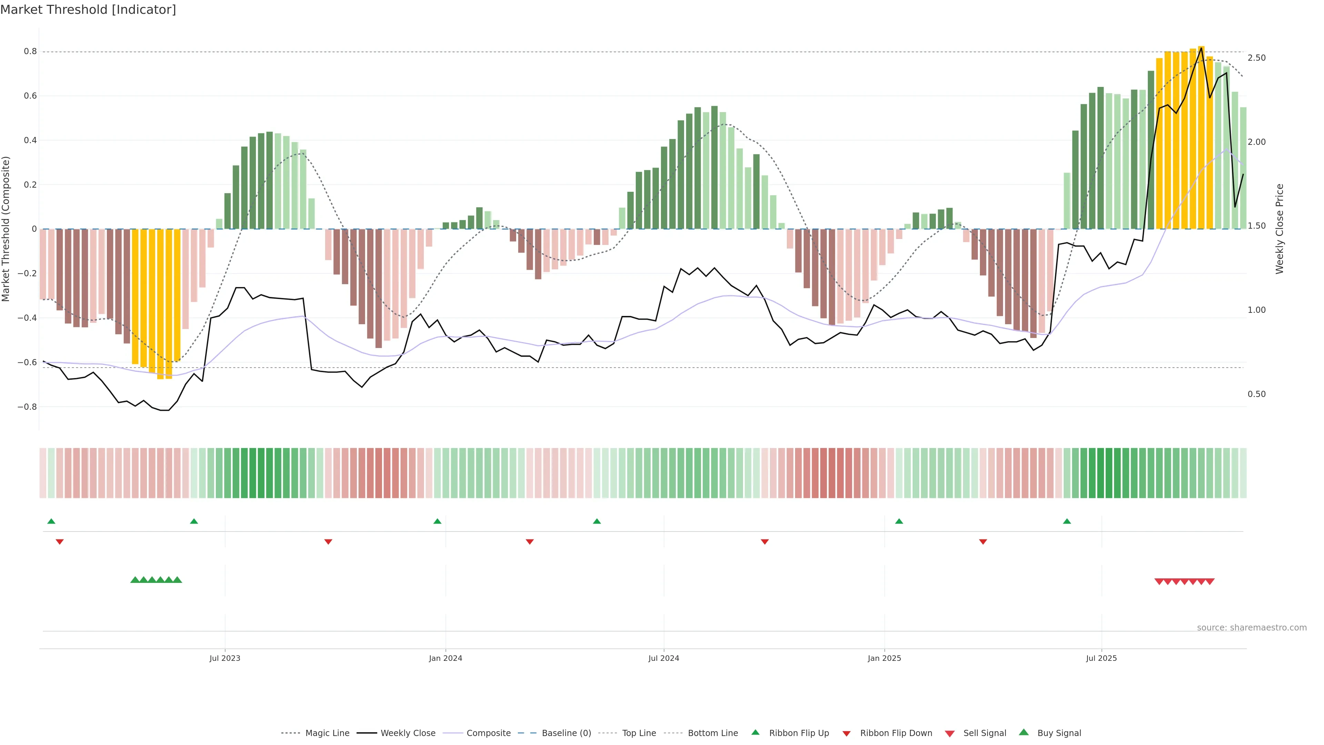Click the Sell Signal legend triangle icon
Screen dimensions: 1324x745
click(950, 734)
